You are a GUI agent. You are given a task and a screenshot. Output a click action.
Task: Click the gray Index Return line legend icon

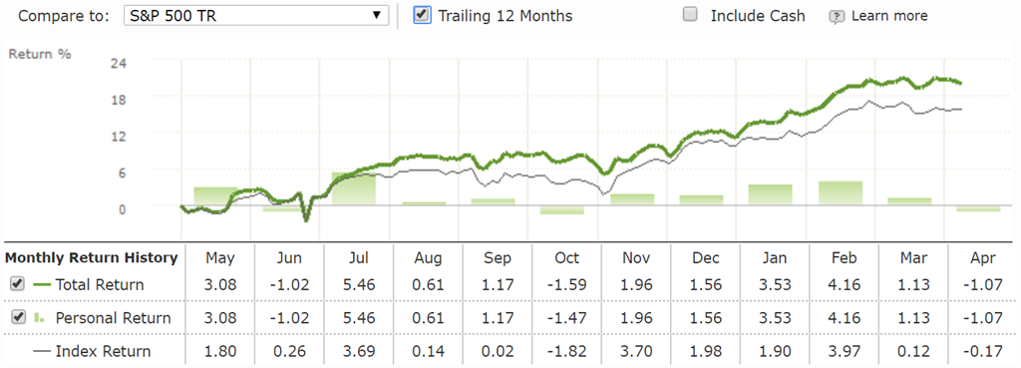pos(42,351)
